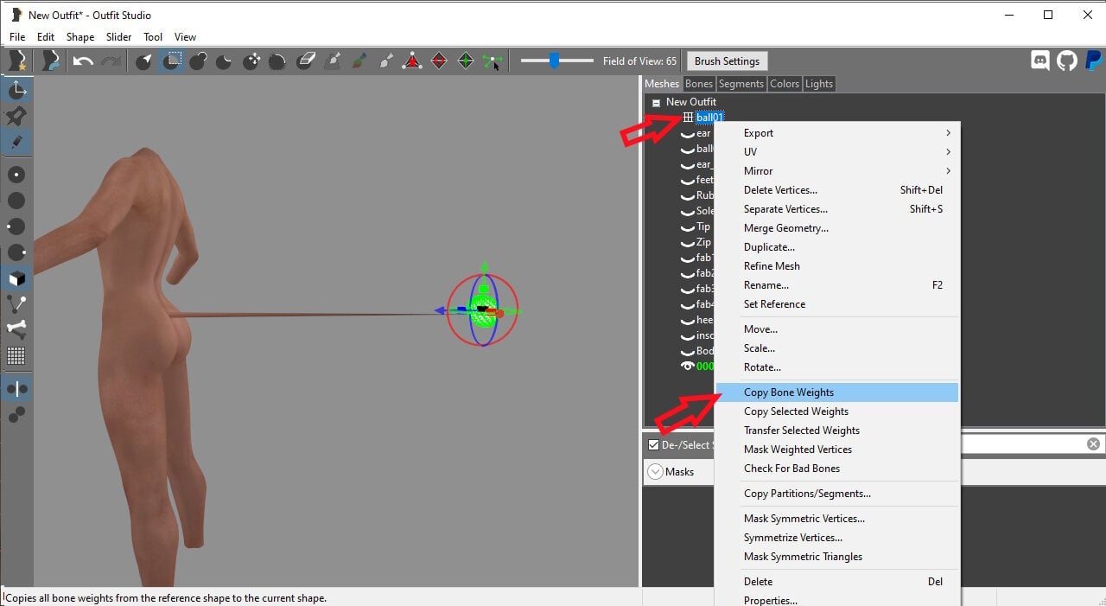Toggle the De-/Select checkbox
Viewport: 1106px width, 606px height.
653,445
